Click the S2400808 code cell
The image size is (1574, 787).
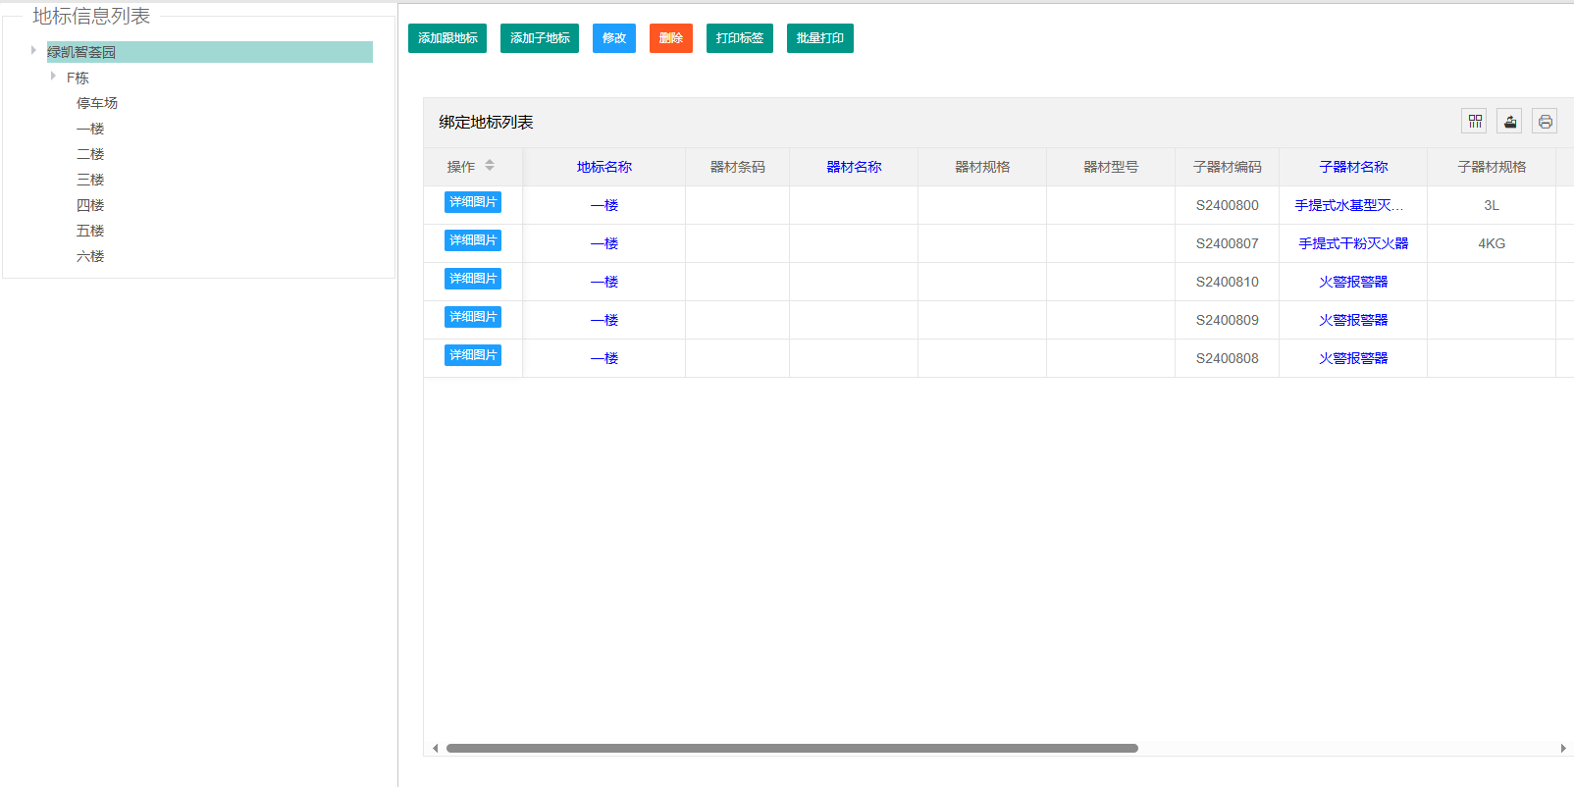[1227, 358]
